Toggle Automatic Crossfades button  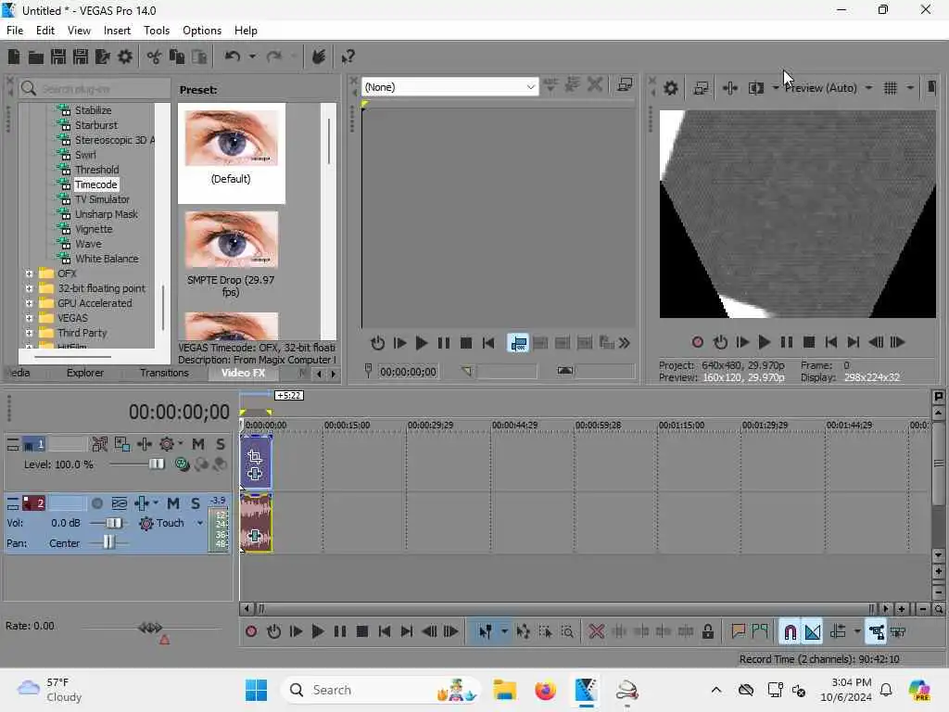pyautogui.click(x=812, y=632)
